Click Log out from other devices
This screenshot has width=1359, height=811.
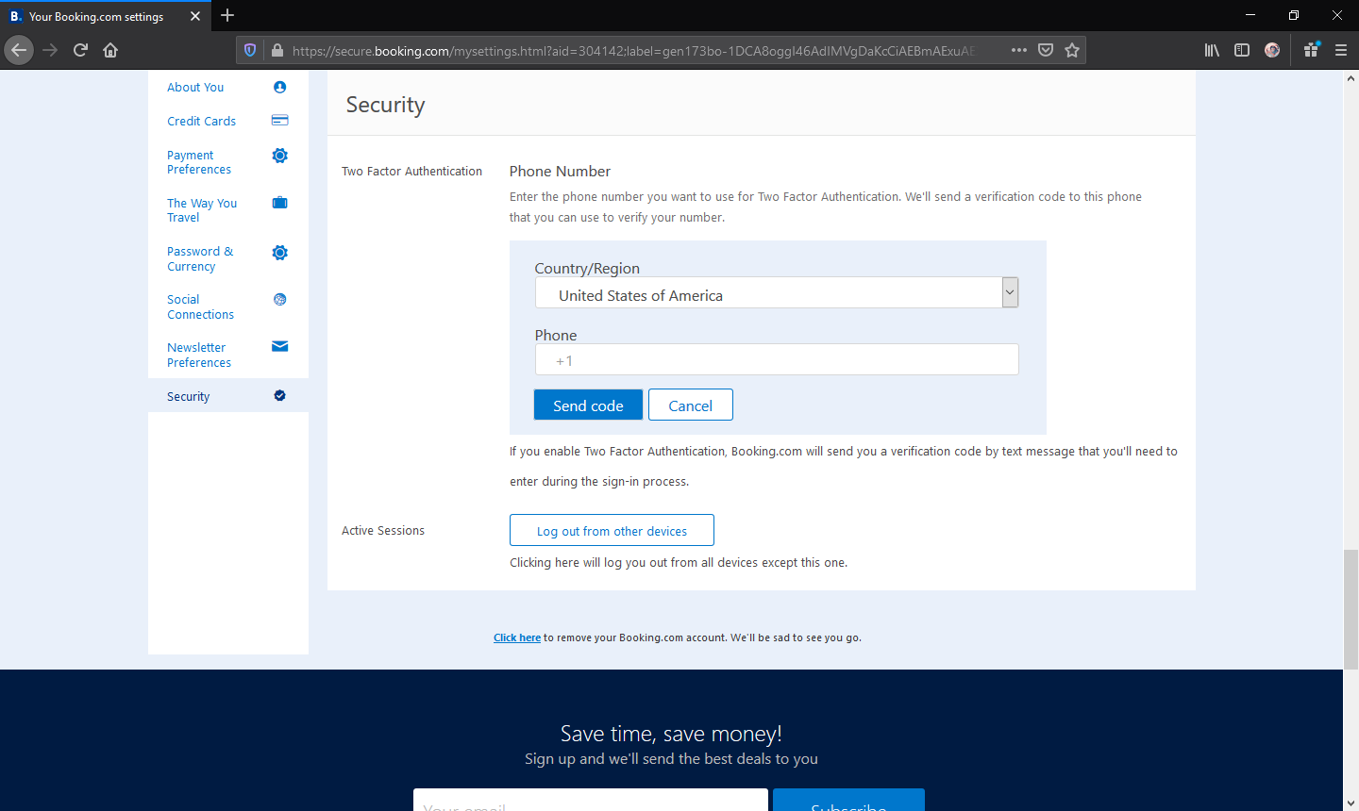pos(612,530)
